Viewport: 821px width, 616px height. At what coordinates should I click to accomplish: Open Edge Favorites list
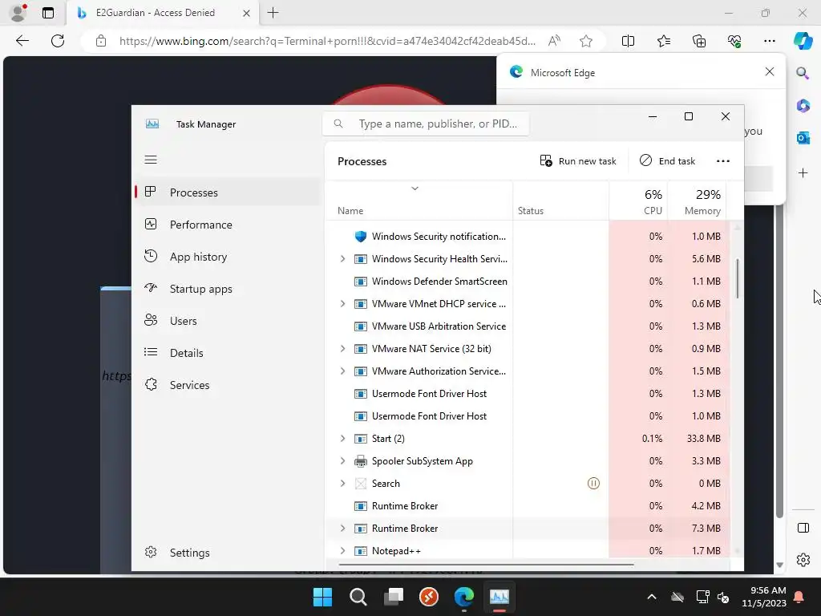tap(663, 41)
